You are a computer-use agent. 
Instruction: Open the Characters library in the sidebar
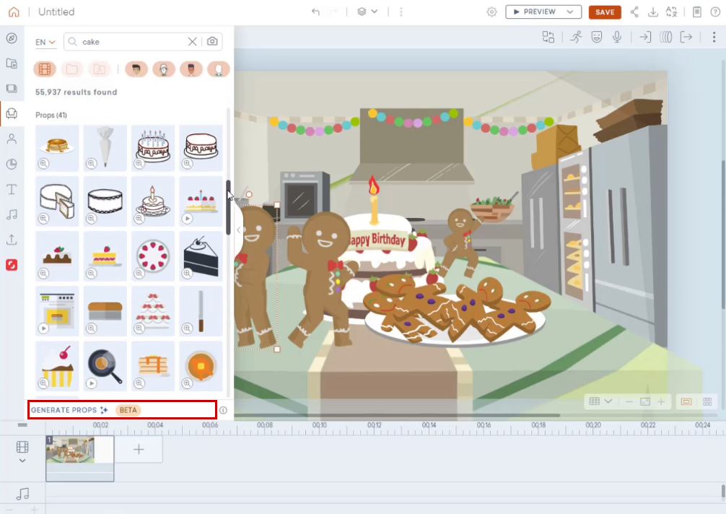coord(12,139)
